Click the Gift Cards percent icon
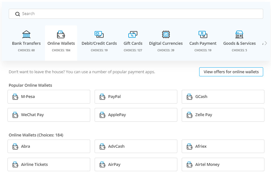Screen dimensions: 271x174 133,34
